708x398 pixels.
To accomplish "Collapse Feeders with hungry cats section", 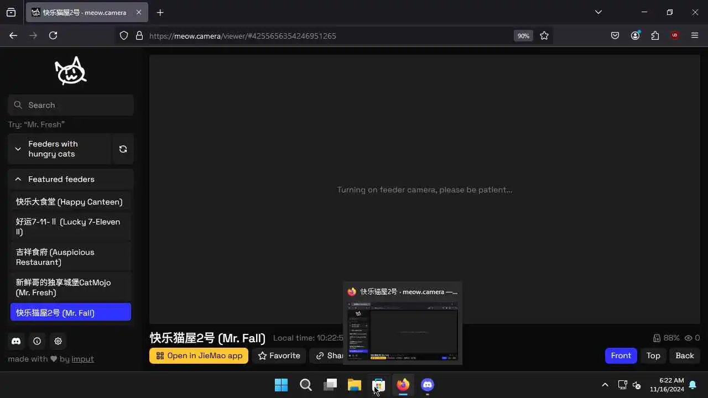I will pos(59,149).
